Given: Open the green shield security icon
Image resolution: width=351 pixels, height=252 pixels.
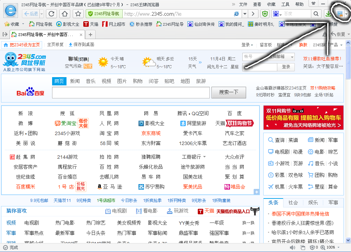Looking at the screenshot, I should (265, 14).
